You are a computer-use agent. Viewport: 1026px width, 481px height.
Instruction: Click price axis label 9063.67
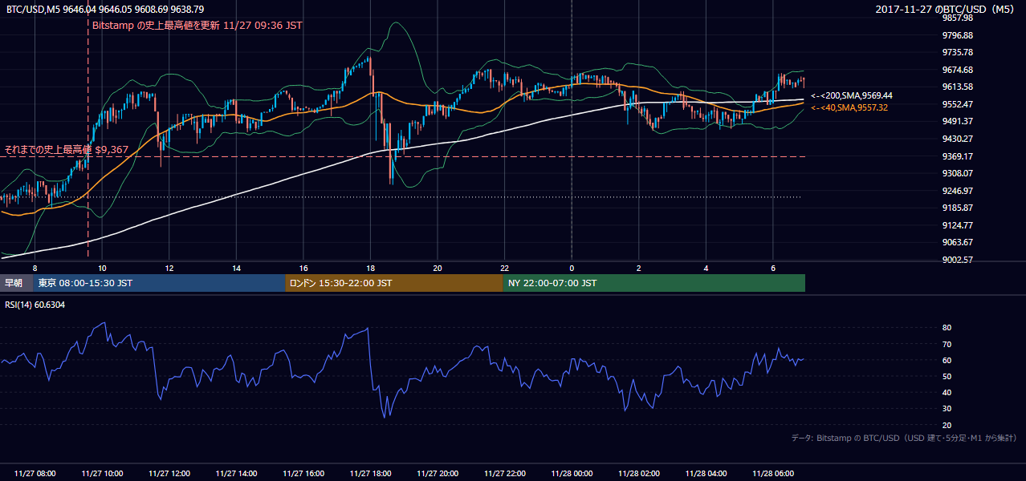958,242
